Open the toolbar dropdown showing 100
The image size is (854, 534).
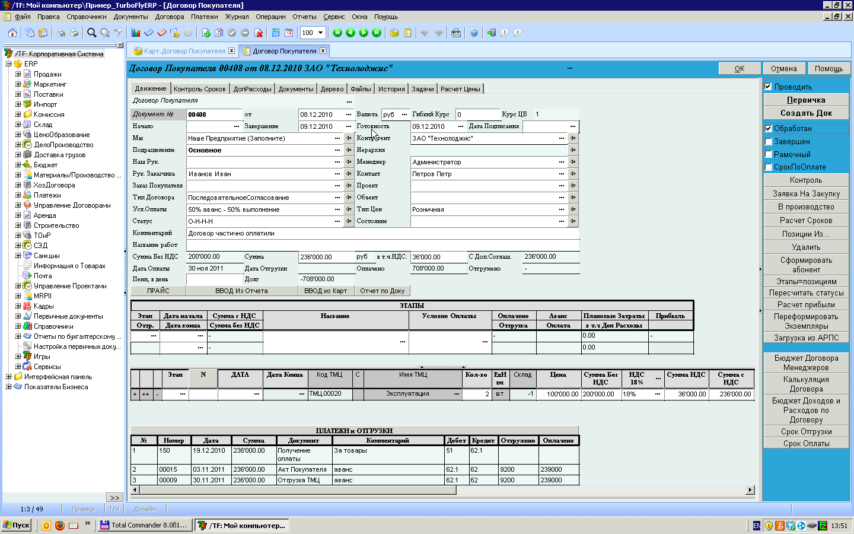click(x=320, y=33)
